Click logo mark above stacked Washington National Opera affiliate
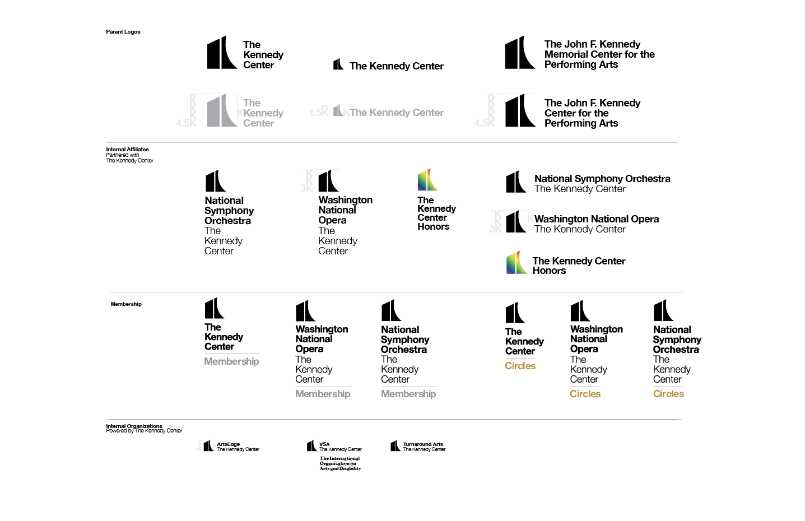 point(329,181)
